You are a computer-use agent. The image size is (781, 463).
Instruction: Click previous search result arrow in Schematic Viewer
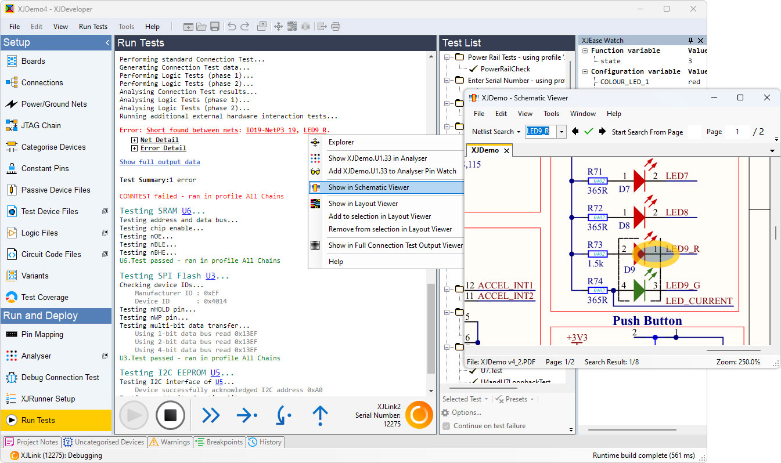pyautogui.click(x=575, y=132)
